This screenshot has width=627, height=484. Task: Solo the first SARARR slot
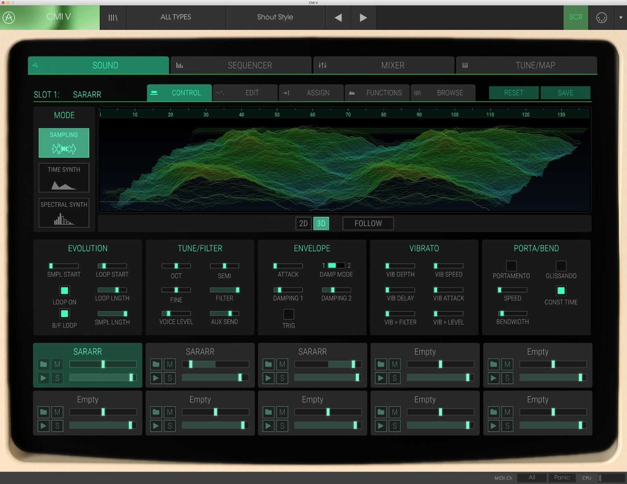[x=57, y=378]
